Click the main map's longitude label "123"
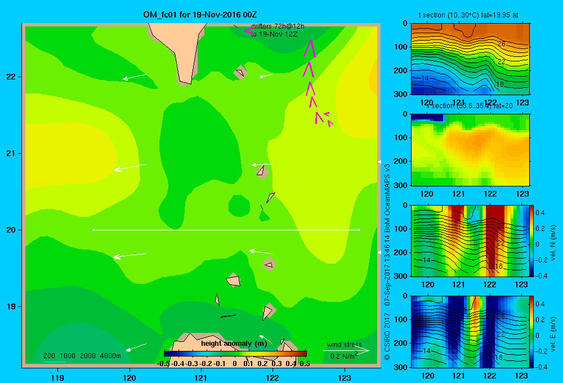The image size is (563, 383). pyautogui.click(x=345, y=377)
